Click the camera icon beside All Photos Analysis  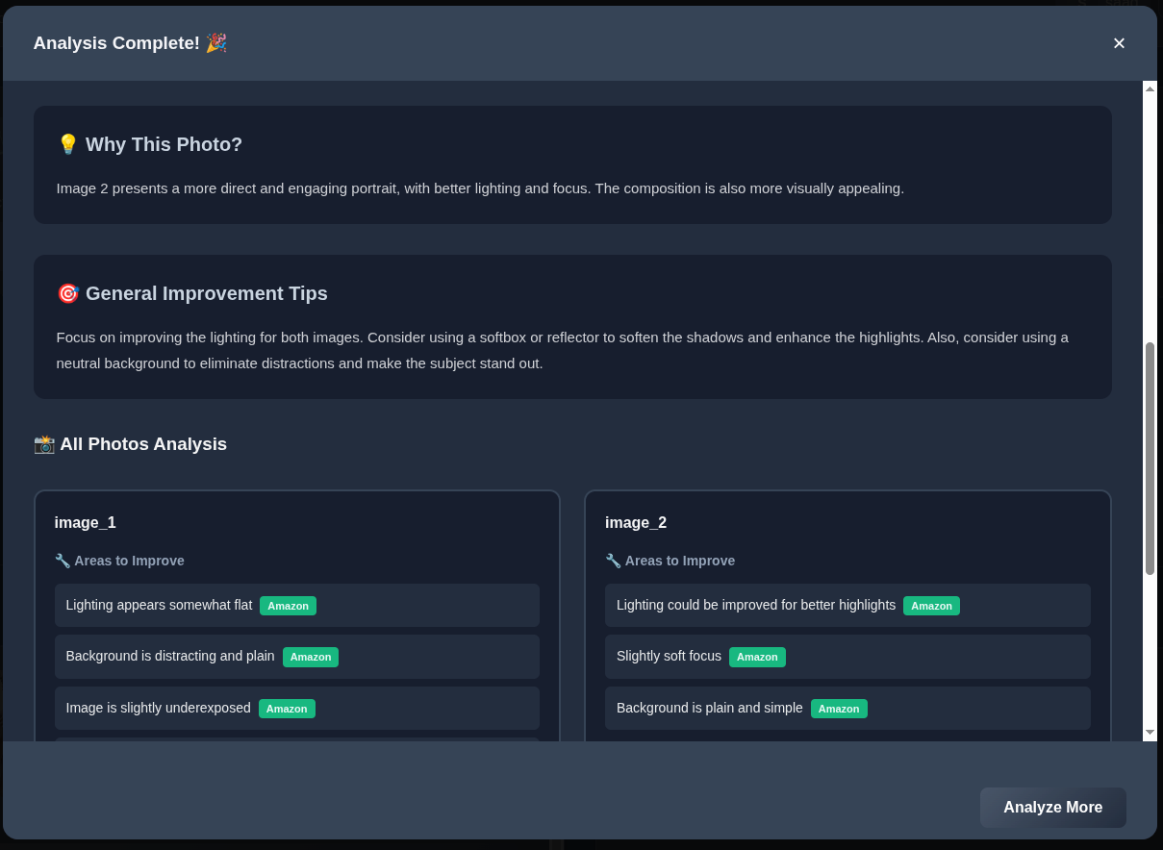[x=44, y=444]
